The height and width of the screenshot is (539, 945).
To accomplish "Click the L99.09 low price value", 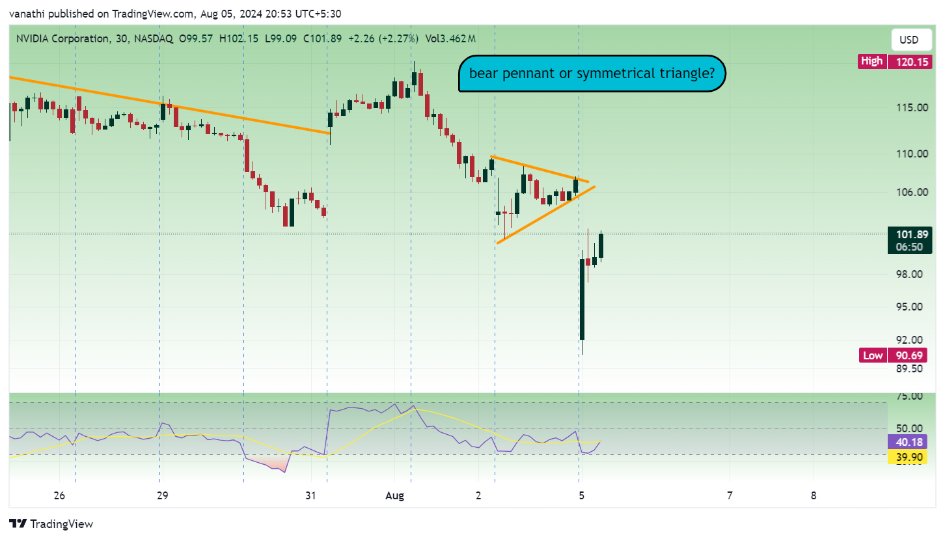I will tap(281, 39).
